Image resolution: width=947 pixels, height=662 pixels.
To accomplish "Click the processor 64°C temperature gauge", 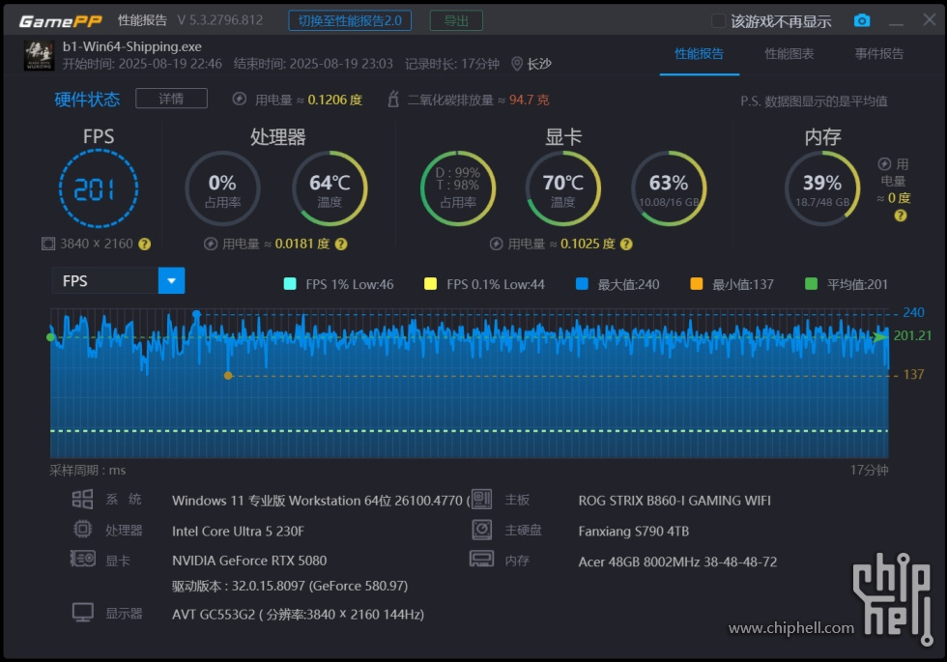I will tap(330, 189).
